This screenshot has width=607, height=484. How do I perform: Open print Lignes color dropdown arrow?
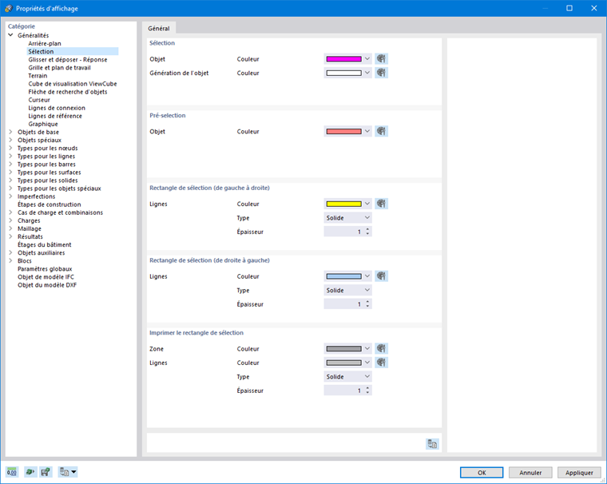coord(367,363)
